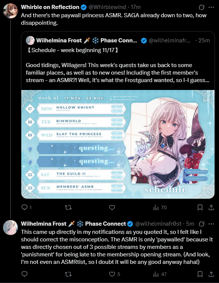Open the weekly schedule image
The height and width of the screenshot is (283, 219).
coord(118,144)
